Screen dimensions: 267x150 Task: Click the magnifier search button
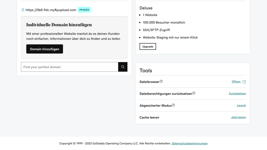[123, 67]
